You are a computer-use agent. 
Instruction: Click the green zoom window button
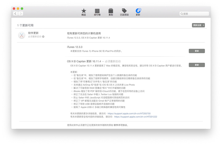pyautogui.click(x=22, y=8)
